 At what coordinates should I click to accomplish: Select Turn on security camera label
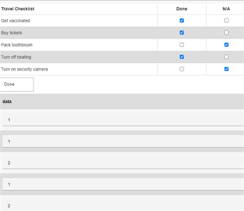coord(24,69)
